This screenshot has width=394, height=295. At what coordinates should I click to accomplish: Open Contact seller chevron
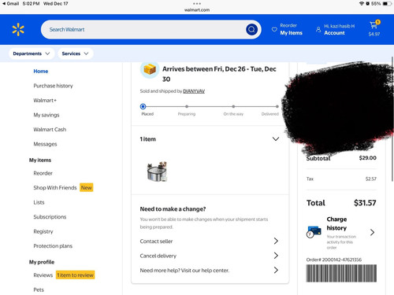tap(276, 241)
